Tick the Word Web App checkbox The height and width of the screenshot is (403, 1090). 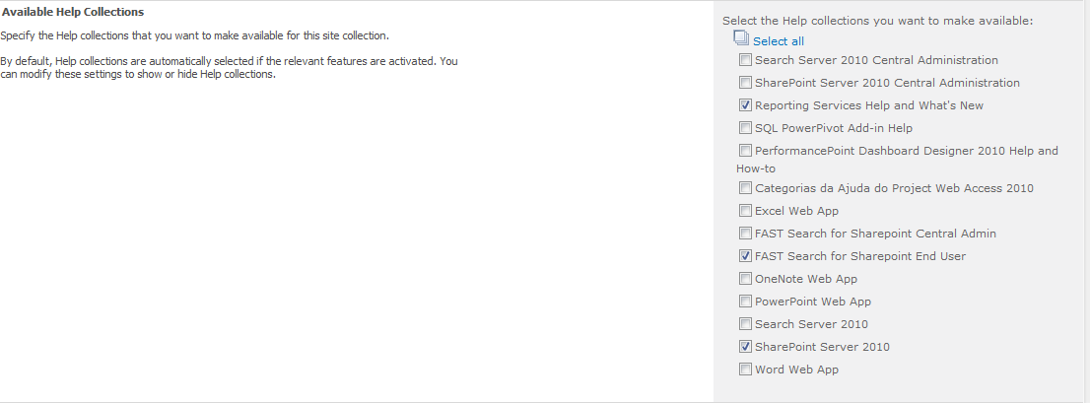point(745,369)
